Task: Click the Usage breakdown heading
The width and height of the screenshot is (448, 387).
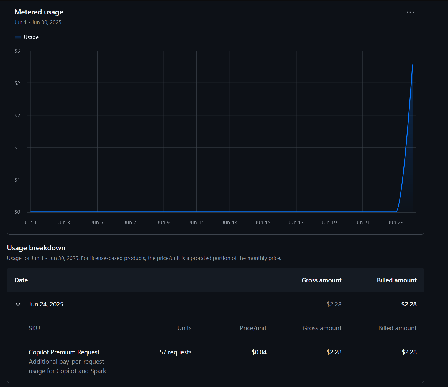Action: 36,248
